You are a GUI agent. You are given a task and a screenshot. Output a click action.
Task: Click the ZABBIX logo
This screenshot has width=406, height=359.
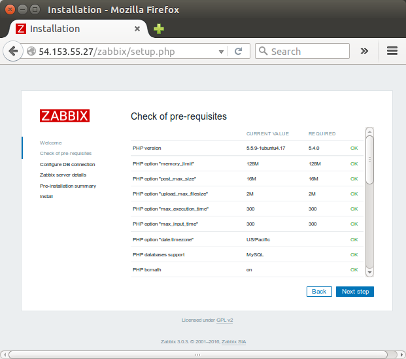click(65, 116)
